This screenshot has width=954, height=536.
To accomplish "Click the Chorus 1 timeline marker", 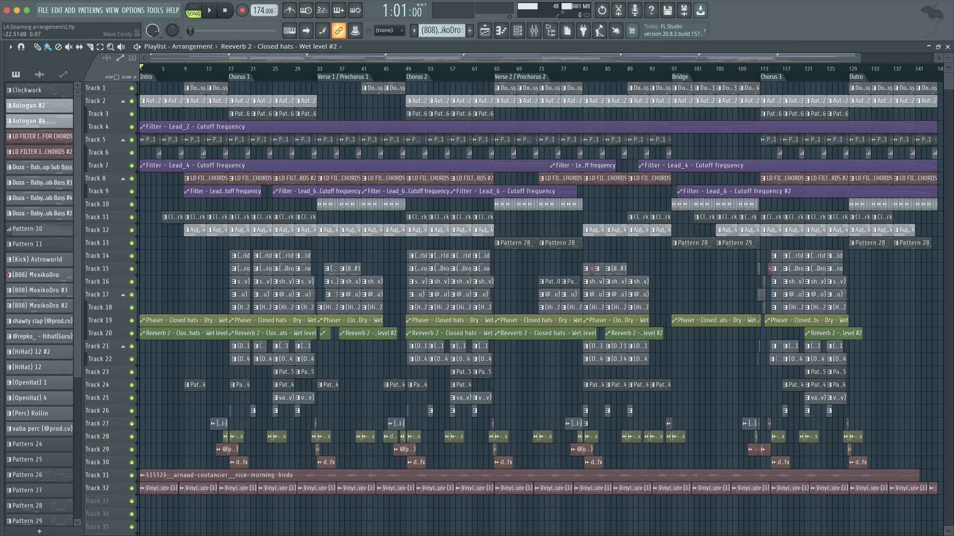I will point(239,77).
